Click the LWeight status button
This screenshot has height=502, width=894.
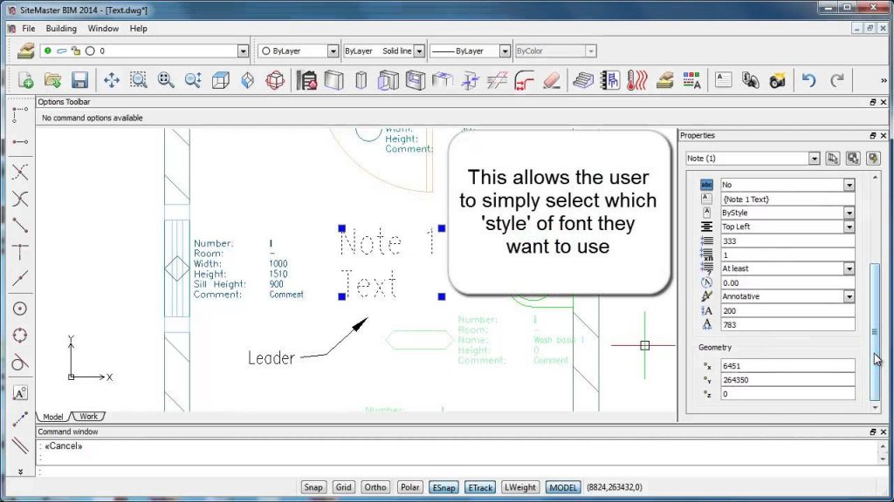[520, 487]
